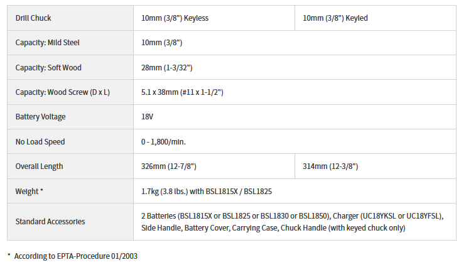The height and width of the screenshot is (272, 466).
Task: Click the "Overall Length" row label
Action: (x=39, y=166)
